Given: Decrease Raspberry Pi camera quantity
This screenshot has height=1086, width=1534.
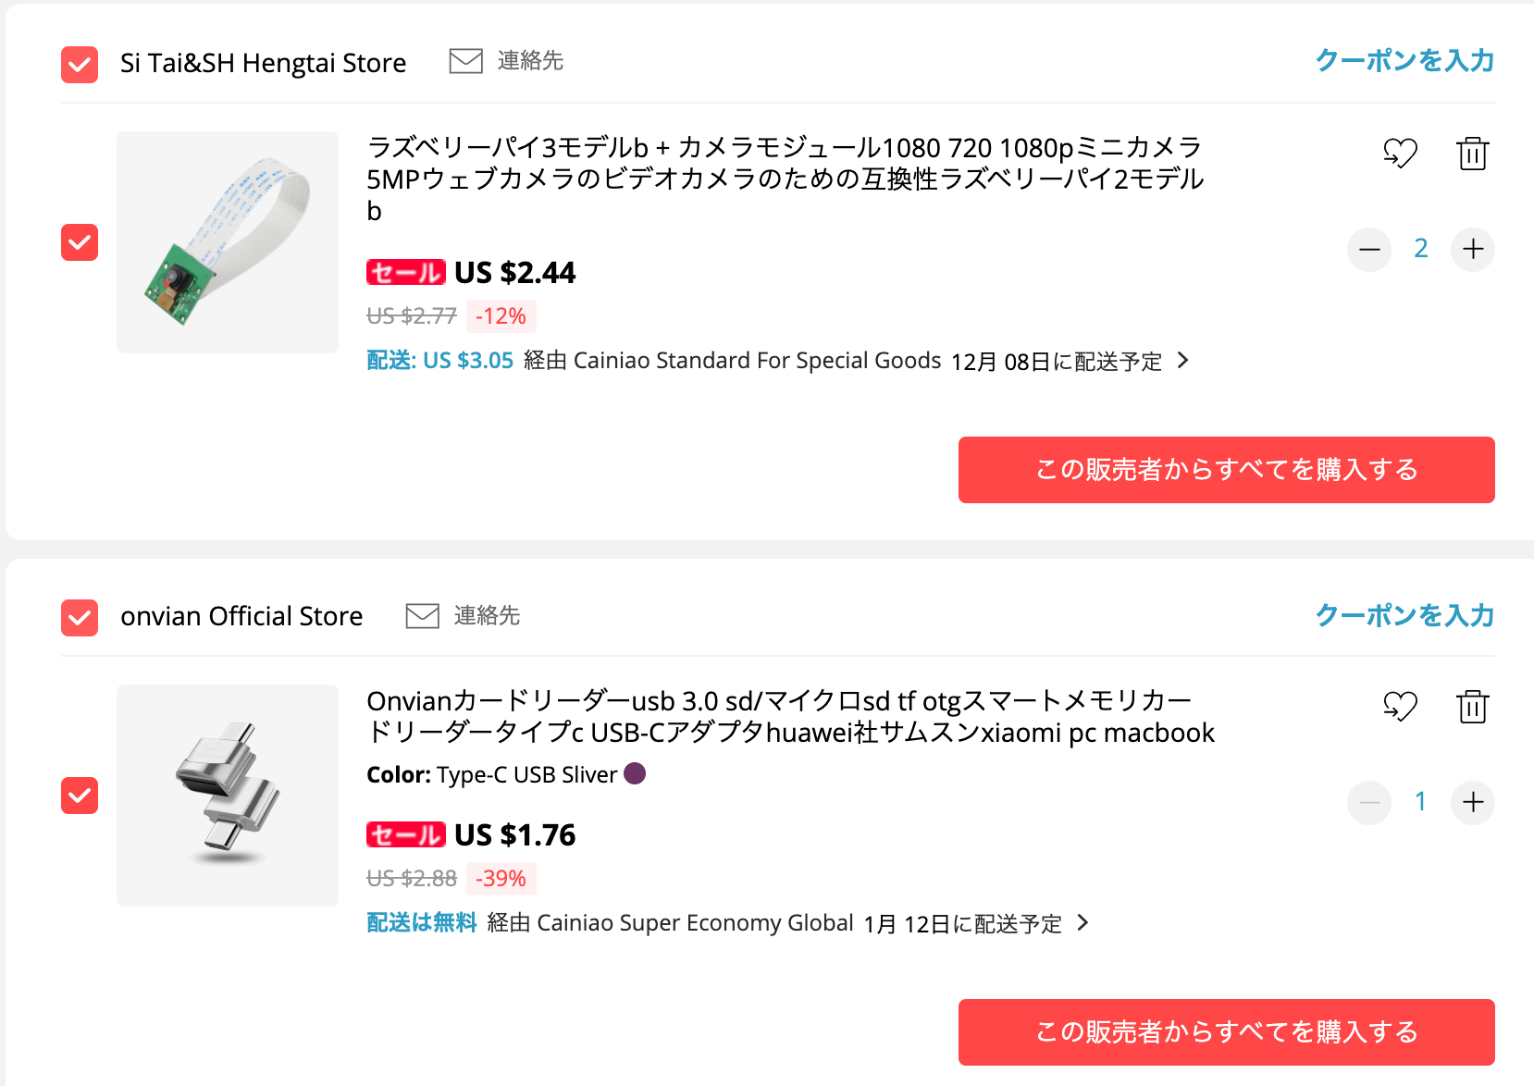Looking at the screenshot, I should point(1369,249).
